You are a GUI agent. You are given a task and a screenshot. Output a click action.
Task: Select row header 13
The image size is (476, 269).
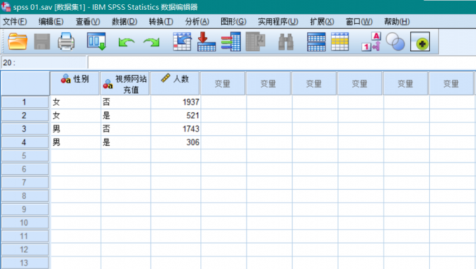pyautogui.click(x=25, y=263)
